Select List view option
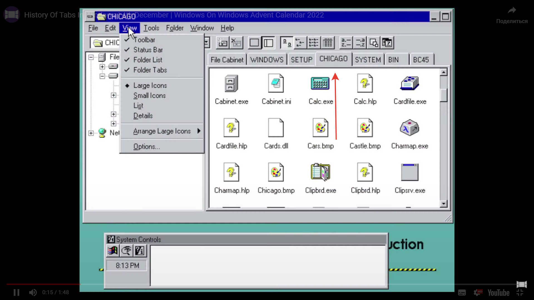Image resolution: width=534 pixels, height=300 pixels. point(162,106)
